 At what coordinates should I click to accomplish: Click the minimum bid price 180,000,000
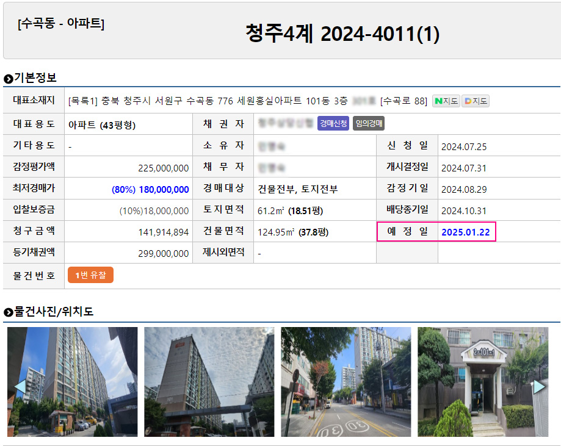click(164, 190)
